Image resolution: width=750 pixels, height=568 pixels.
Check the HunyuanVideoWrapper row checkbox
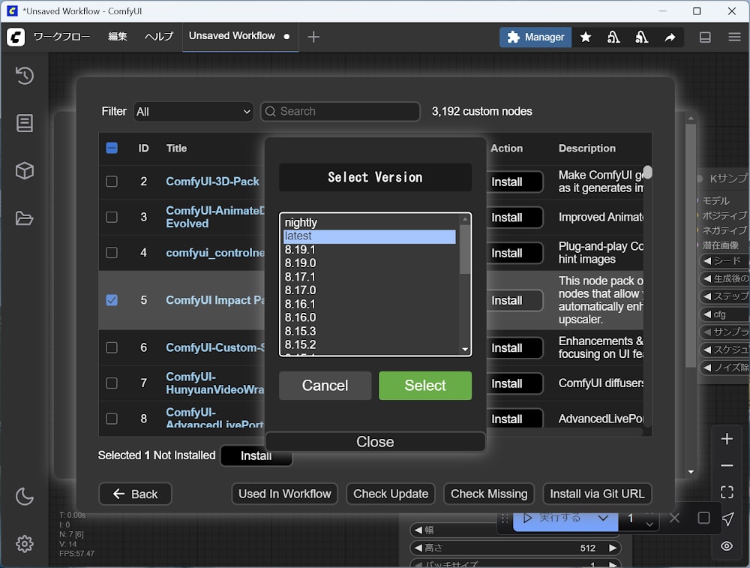click(x=112, y=383)
